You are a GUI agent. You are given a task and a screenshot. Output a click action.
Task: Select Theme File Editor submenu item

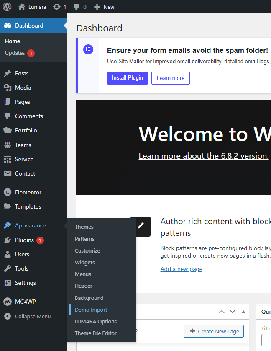(95, 333)
